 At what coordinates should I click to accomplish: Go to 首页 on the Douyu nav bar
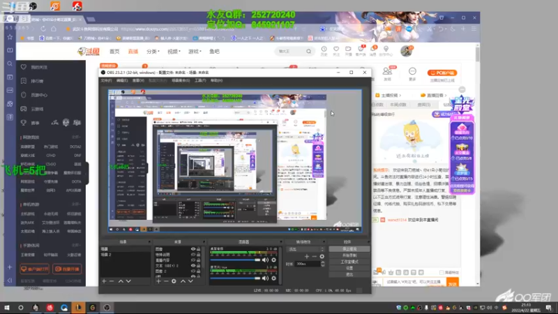click(x=114, y=51)
